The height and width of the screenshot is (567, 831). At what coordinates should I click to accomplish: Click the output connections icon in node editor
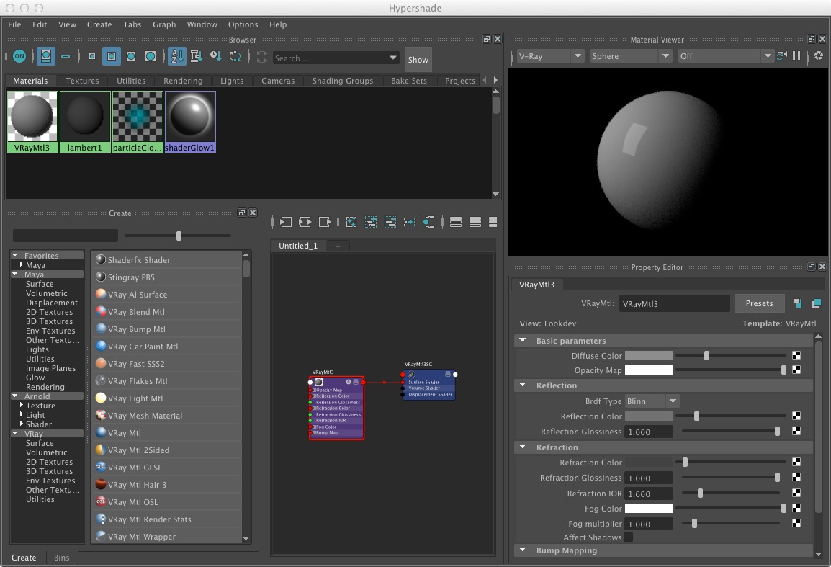tap(324, 222)
